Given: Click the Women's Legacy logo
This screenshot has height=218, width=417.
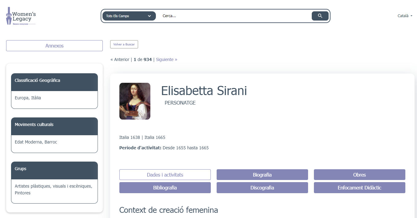Looking at the screenshot, I should click(21, 16).
